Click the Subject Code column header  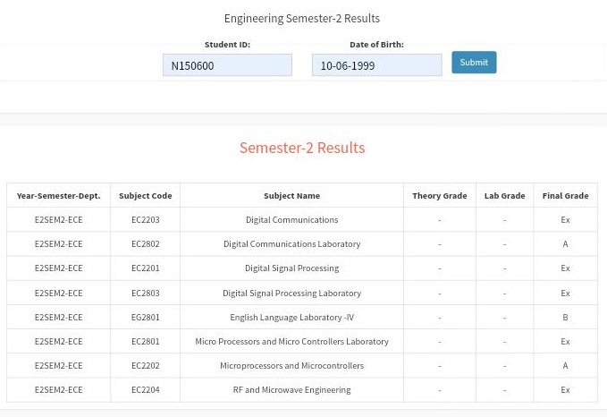tap(145, 195)
